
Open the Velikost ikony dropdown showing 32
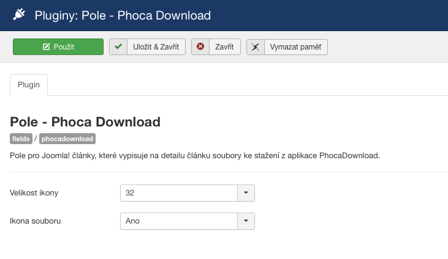179,193
